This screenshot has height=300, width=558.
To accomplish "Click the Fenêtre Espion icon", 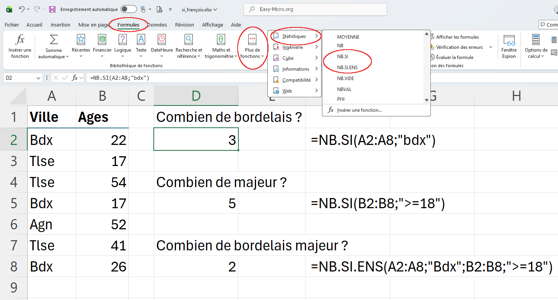I will (x=509, y=46).
